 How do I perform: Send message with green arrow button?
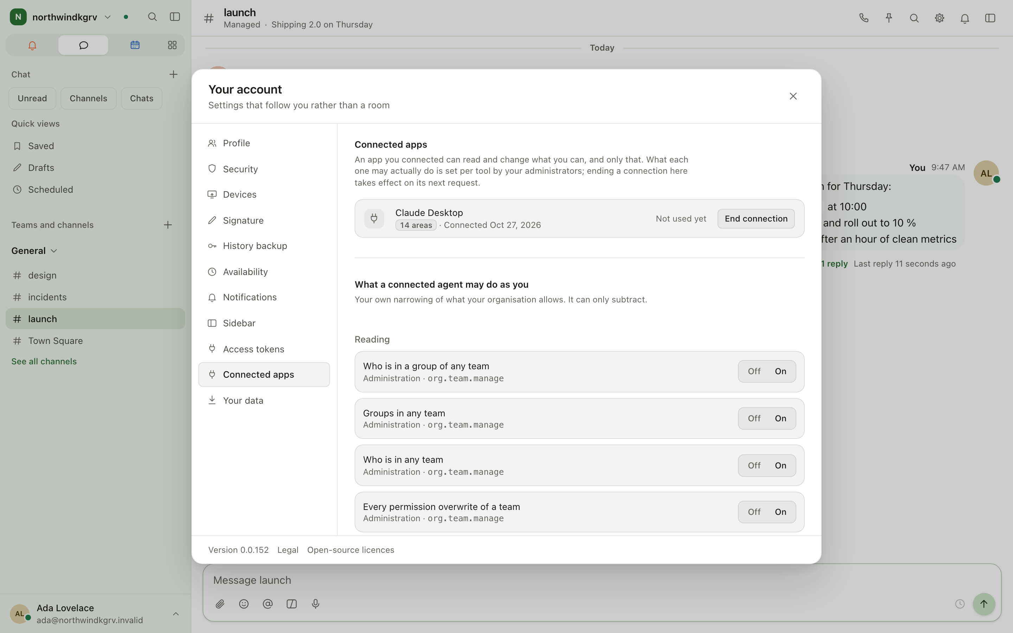point(984,604)
